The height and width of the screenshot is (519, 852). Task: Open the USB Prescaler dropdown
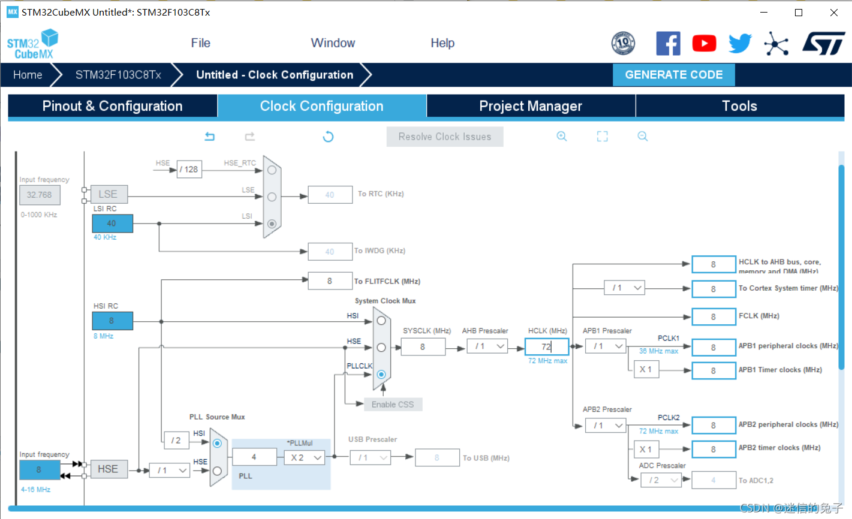(x=371, y=457)
